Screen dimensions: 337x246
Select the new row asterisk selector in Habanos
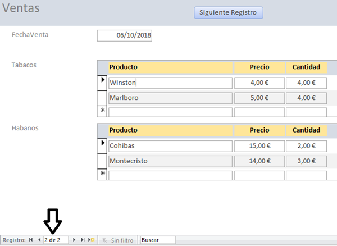102,175
